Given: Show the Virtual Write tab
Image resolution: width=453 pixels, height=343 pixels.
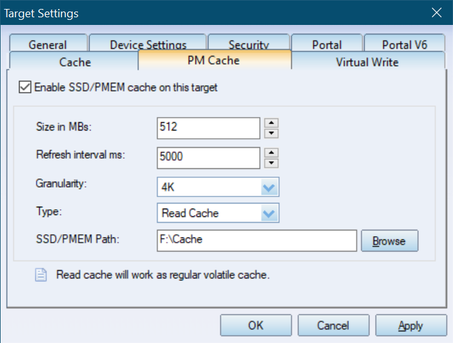Looking at the screenshot, I should [367, 61].
